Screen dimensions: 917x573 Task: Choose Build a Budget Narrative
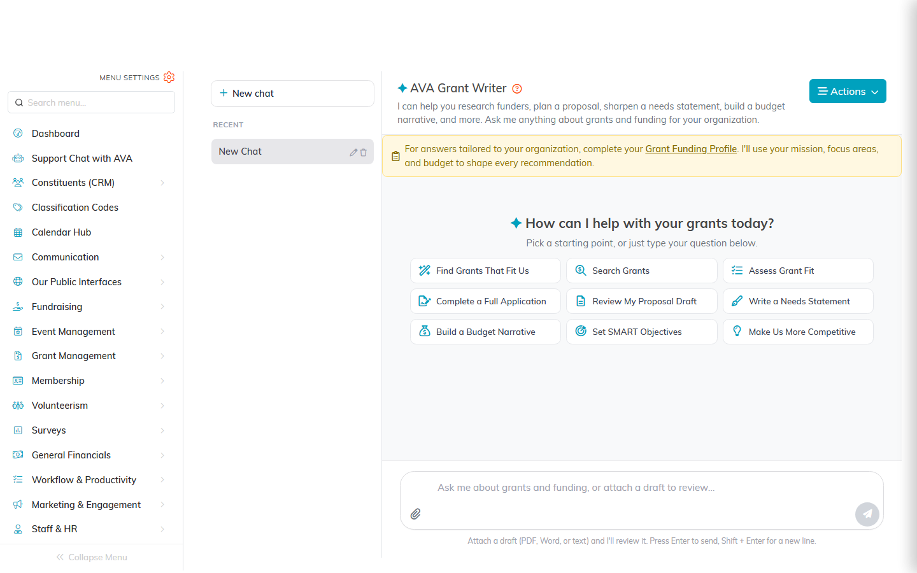coord(485,332)
